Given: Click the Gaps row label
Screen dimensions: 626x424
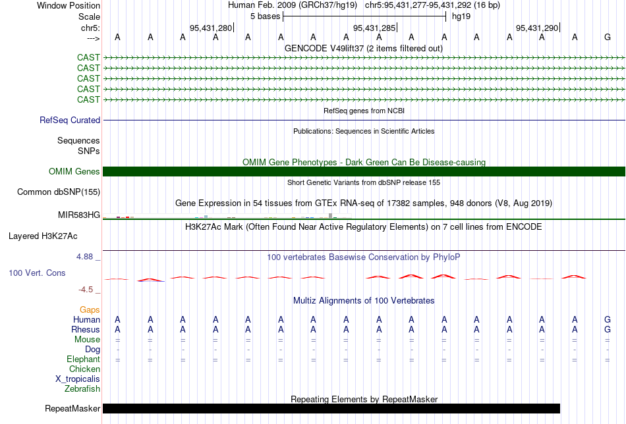Looking at the screenshot, I should (x=90, y=310).
